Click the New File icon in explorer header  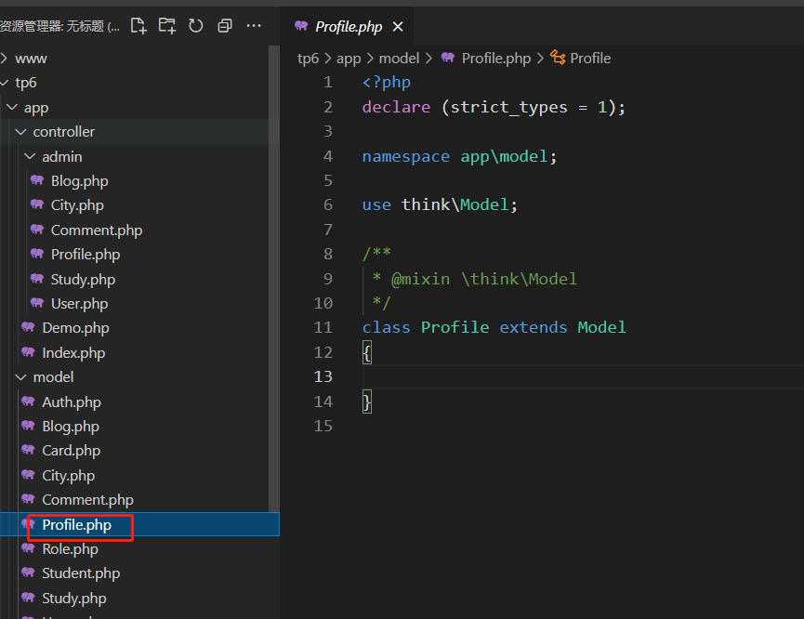[138, 26]
